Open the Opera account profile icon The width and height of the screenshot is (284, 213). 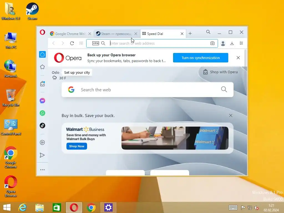(x=223, y=43)
